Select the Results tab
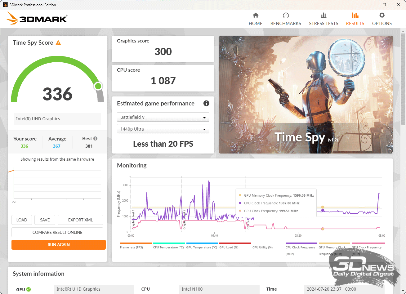 click(355, 19)
